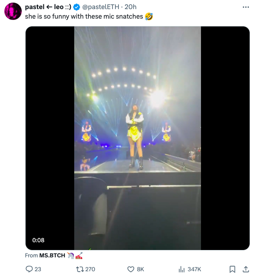Open the pastel ← leo display name
Image resolution: width=257 pixels, height=276 pixels.
48,7
